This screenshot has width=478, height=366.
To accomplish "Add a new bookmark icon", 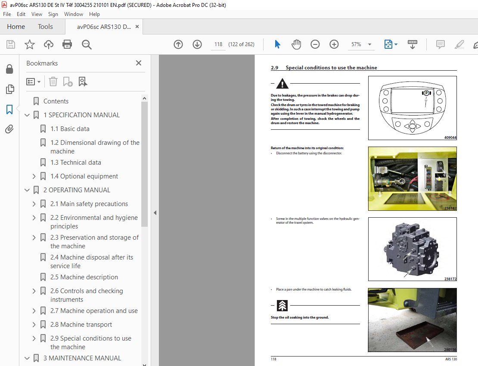I will coord(68,82).
